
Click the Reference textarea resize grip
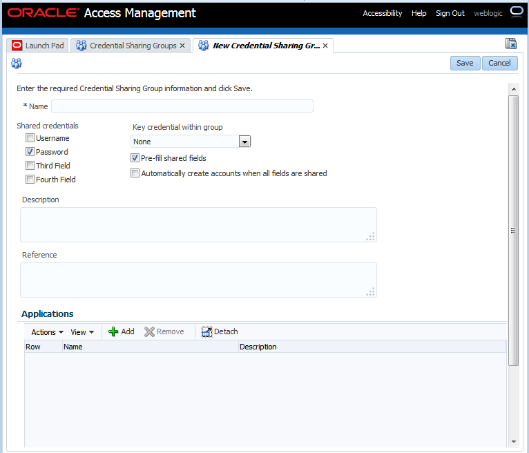tap(371, 292)
